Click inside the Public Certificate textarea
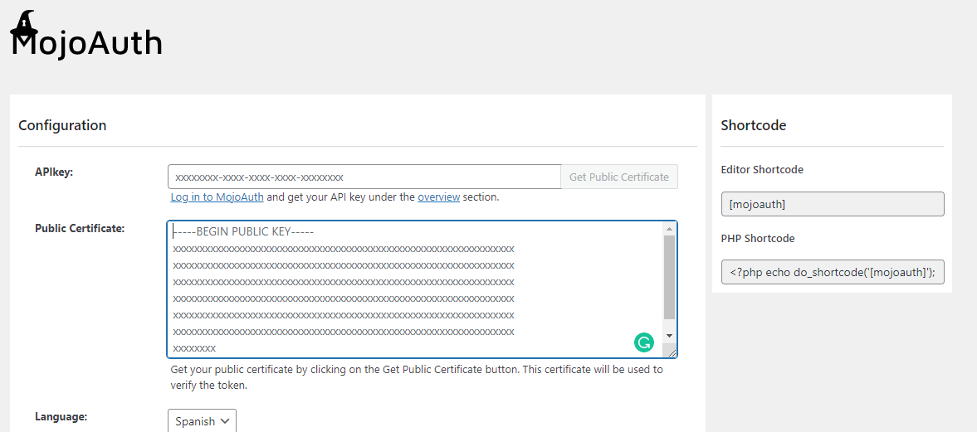977x432 pixels. (x=416, y=289)
